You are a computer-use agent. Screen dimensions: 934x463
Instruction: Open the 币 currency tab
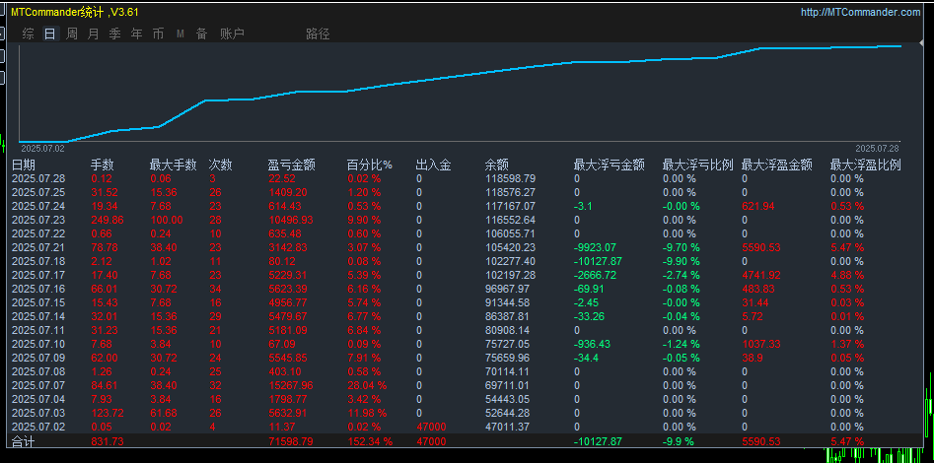tap(158, 33)
